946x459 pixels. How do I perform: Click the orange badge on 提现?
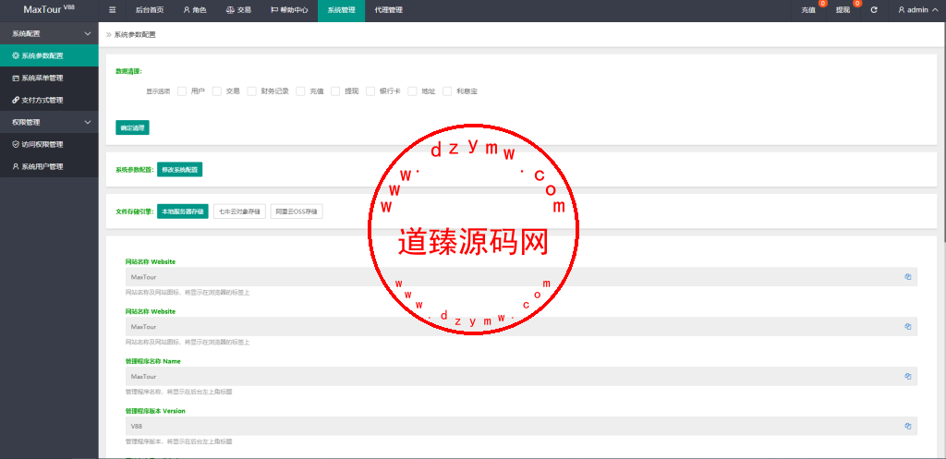coord(857,4)
